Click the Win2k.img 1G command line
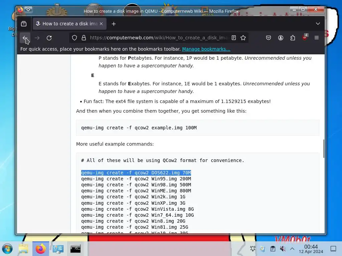 133,197
